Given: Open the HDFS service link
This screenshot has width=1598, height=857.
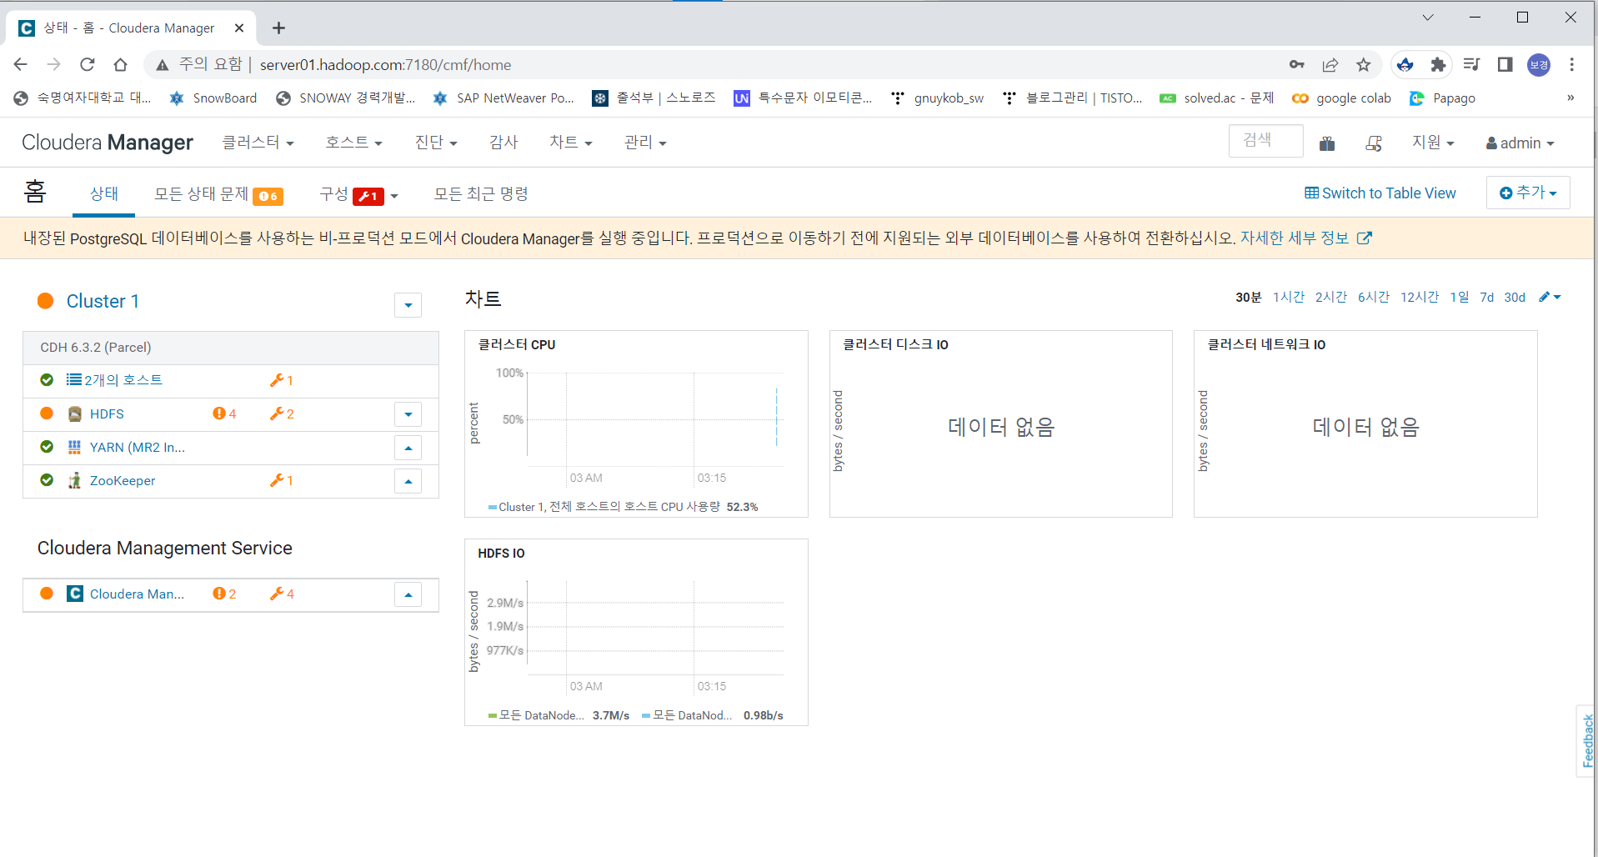Looking at the screenshot, I should coord(107,413).
